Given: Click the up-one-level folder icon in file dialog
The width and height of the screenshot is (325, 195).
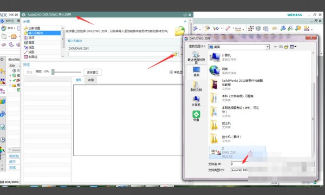Looking at the screenshot, I should point(281,47).
